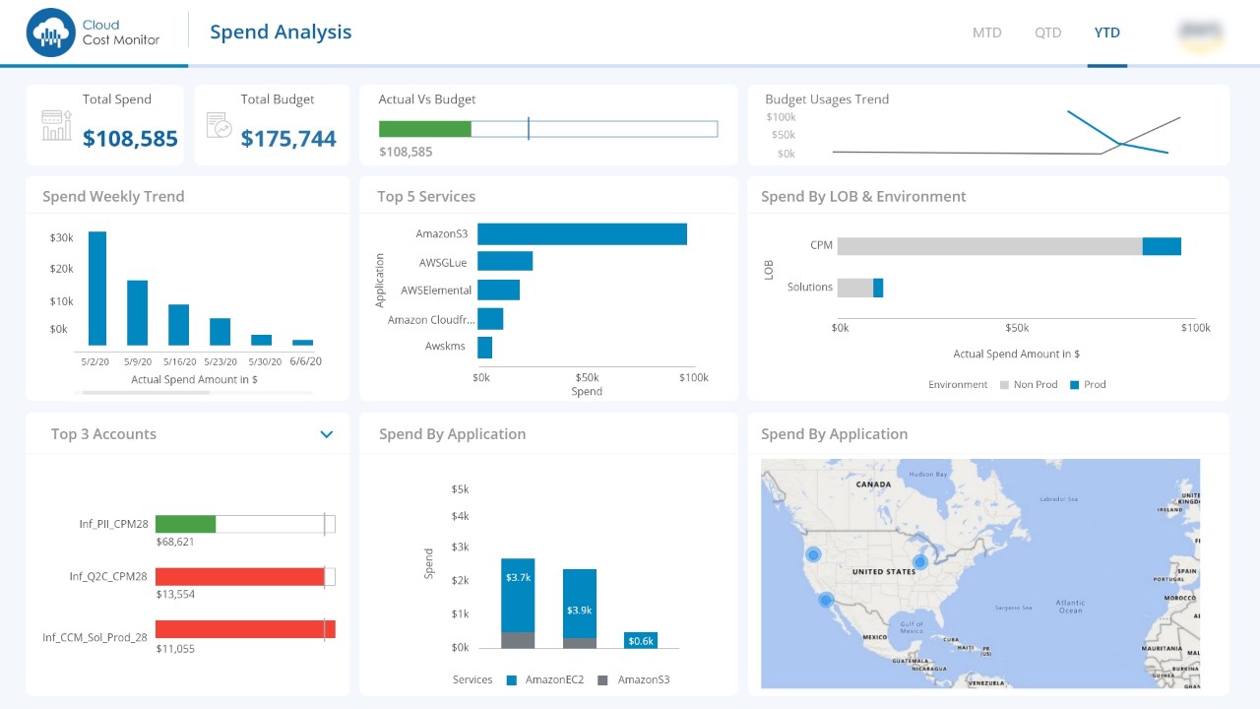Toggle the AmazonS3 services legend entry

634,679
